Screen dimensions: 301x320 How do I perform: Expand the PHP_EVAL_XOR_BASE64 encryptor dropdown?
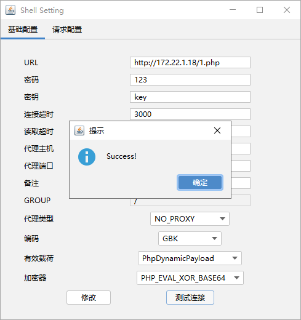pos(190,278)
